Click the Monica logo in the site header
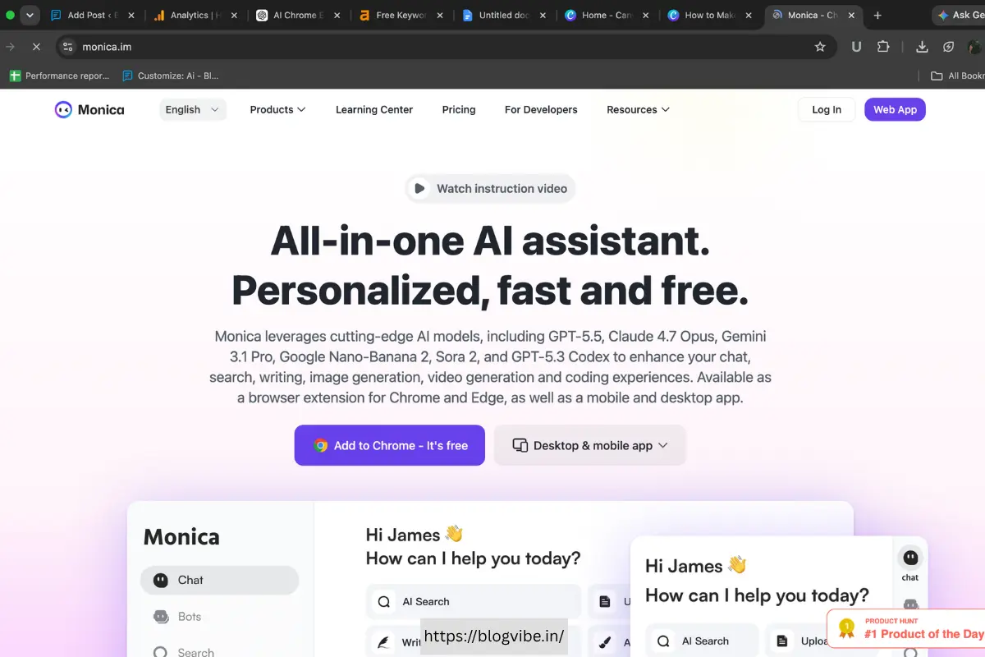This screenshot has width=985, height=657. (89, 109)
